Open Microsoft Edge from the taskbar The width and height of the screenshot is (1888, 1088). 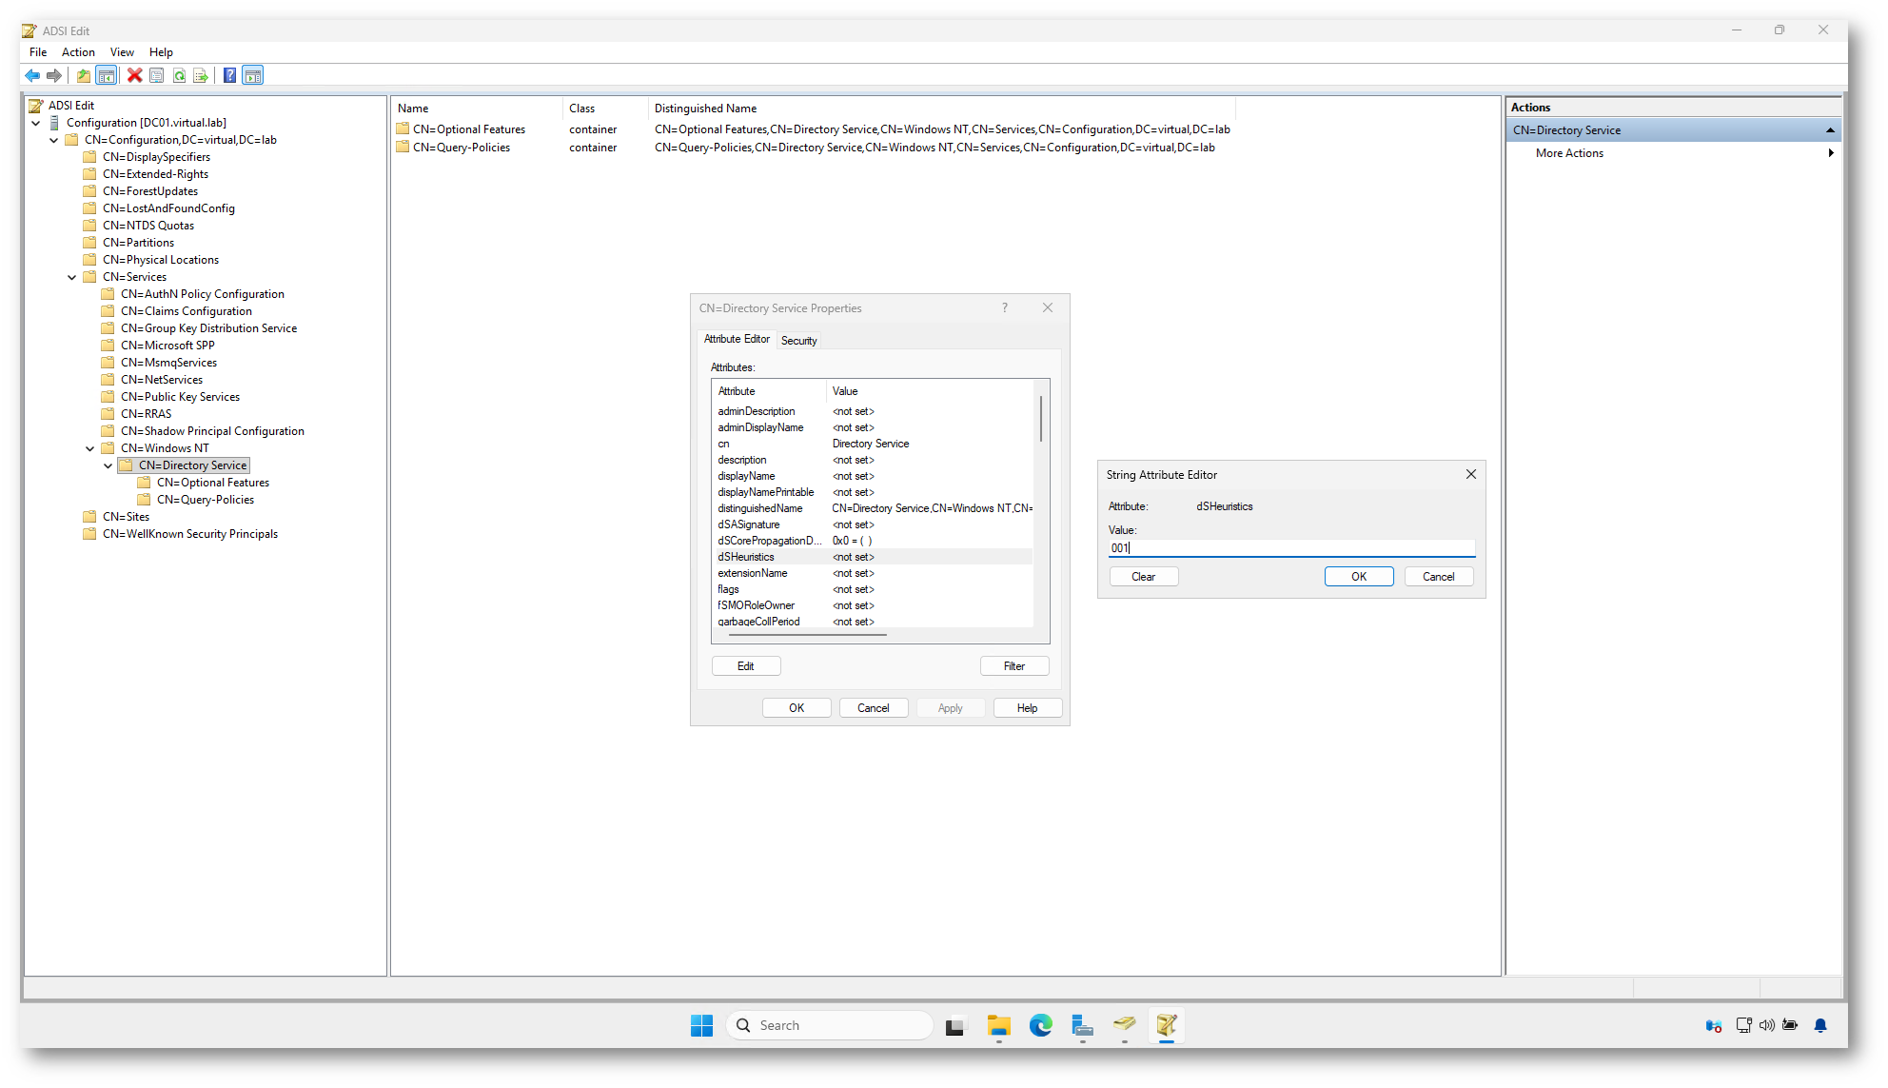pyautogui.click(x=1040, y=1025)
